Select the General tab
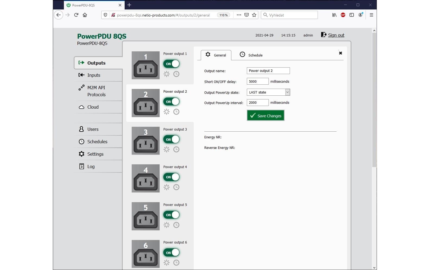This screenshot has height=270, width=430. coord(216,55)
